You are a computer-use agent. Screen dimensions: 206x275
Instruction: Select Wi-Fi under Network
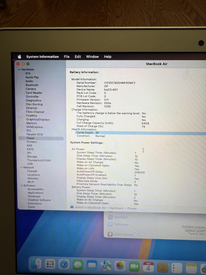31,182
